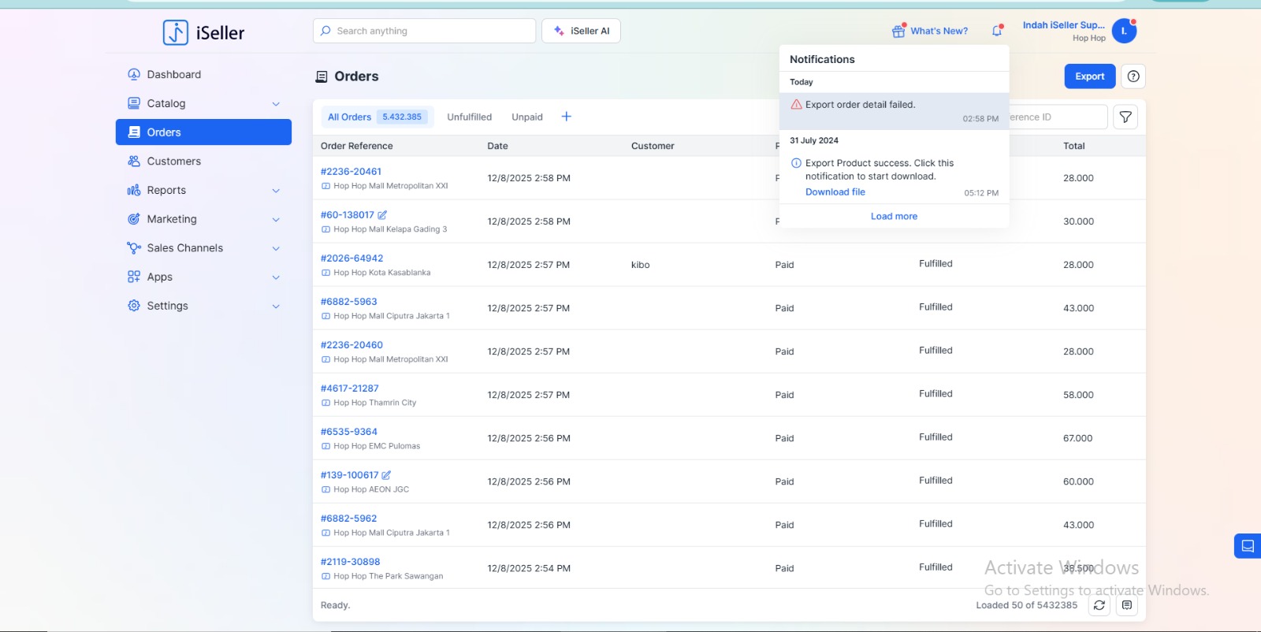Image resolution: width=1261 pixels, height=632 pixels.
Task: Click the user avatar profile icon
Action: [1123, 32]
